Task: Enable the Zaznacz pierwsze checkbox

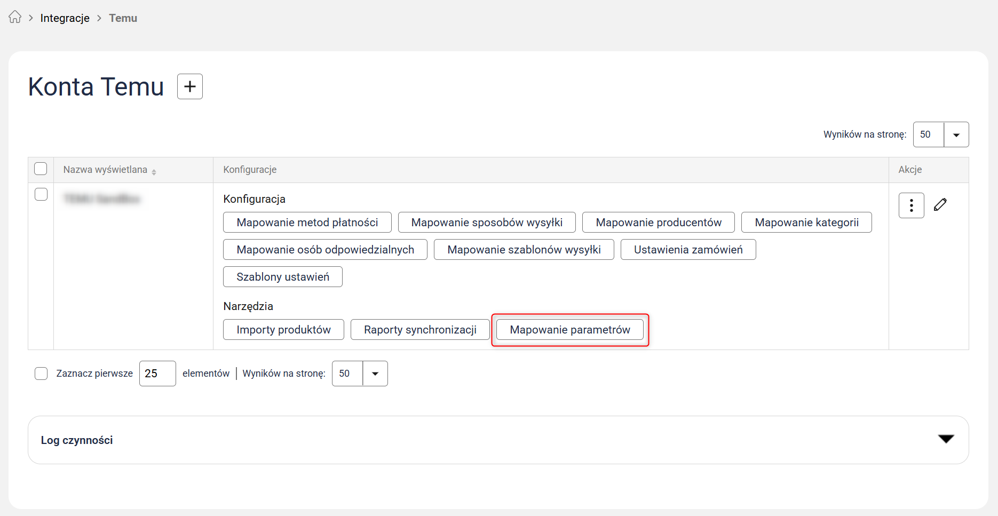Action: tap(41, 374)
